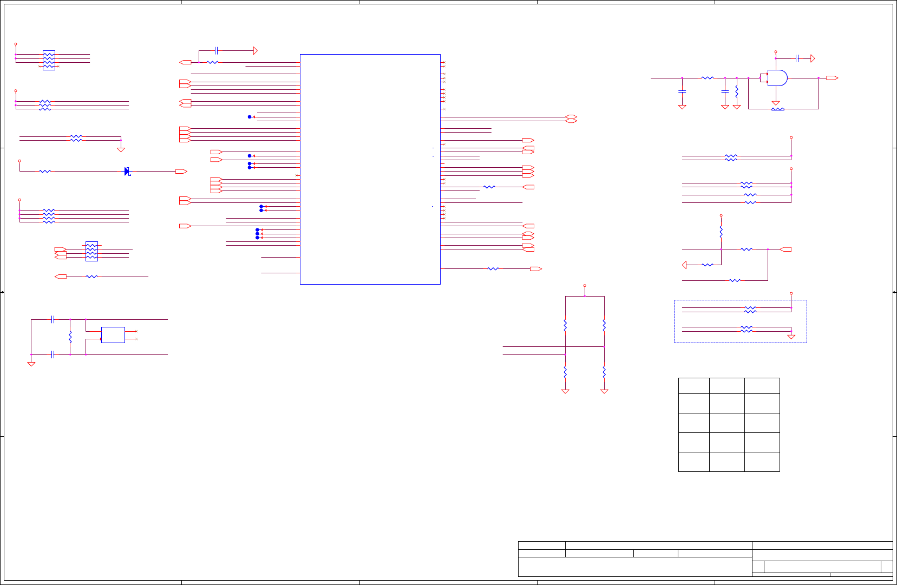Click the ground symbol under the AND gate
Image resolution: width=897 pixels, height=585 pixels.
(x=776, y=103)
